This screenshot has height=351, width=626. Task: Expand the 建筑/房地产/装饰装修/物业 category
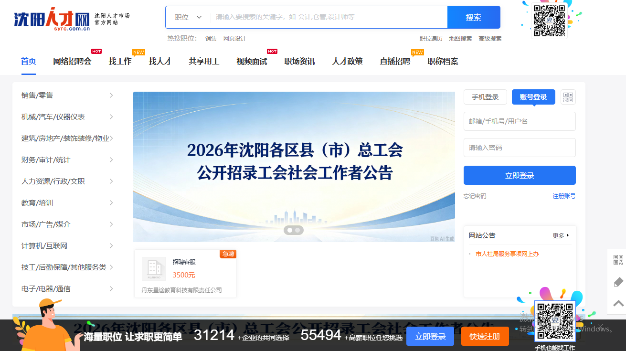(x=67, y=138)
